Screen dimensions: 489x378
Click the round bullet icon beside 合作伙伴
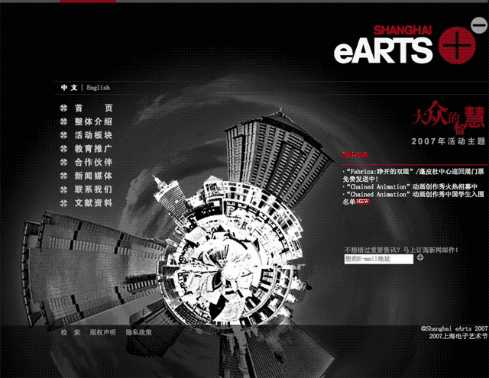tap(63, 163)
